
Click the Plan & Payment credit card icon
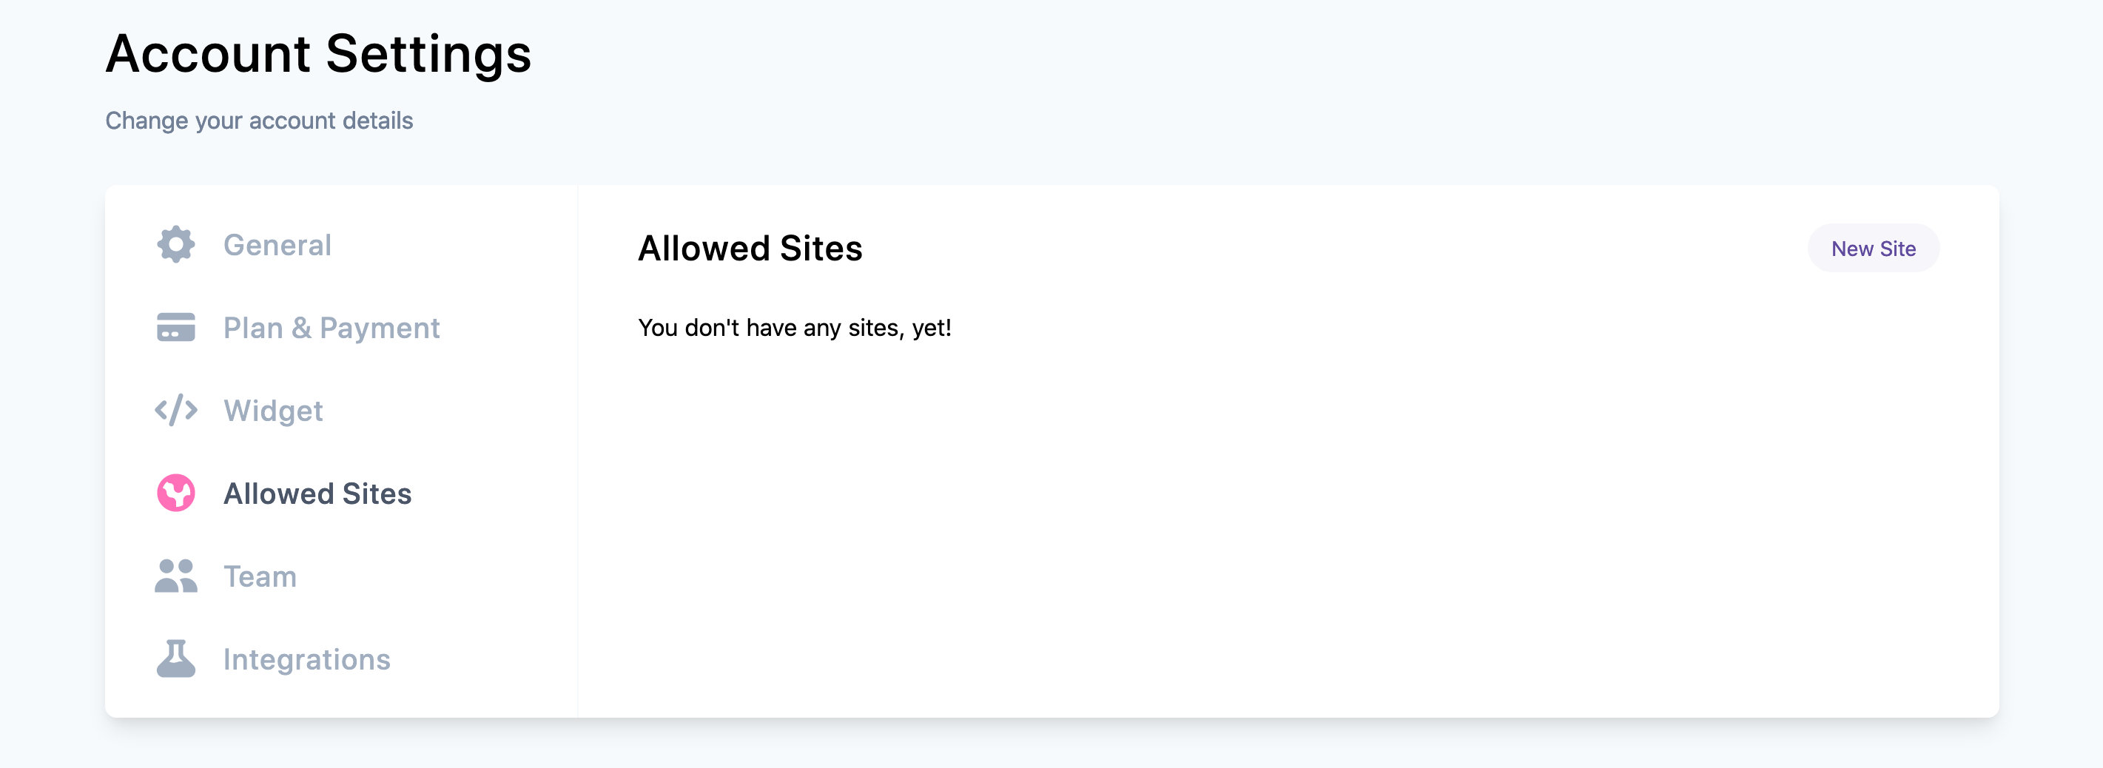pyautogui.click(x=175, y=327)
